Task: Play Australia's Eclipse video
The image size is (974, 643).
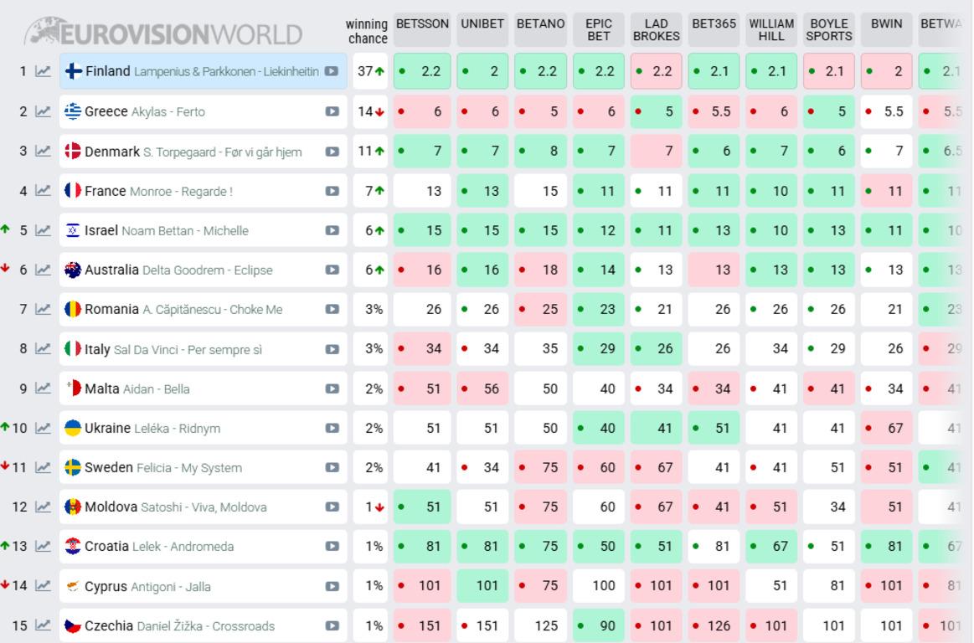Action: tap(332, 270)
